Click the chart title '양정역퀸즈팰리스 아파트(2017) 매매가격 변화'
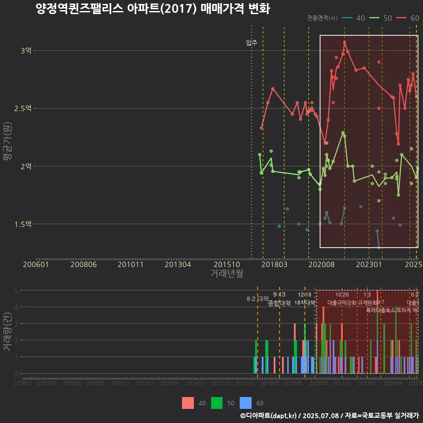The height and width of the screenshot is (423, 423). 153,9
